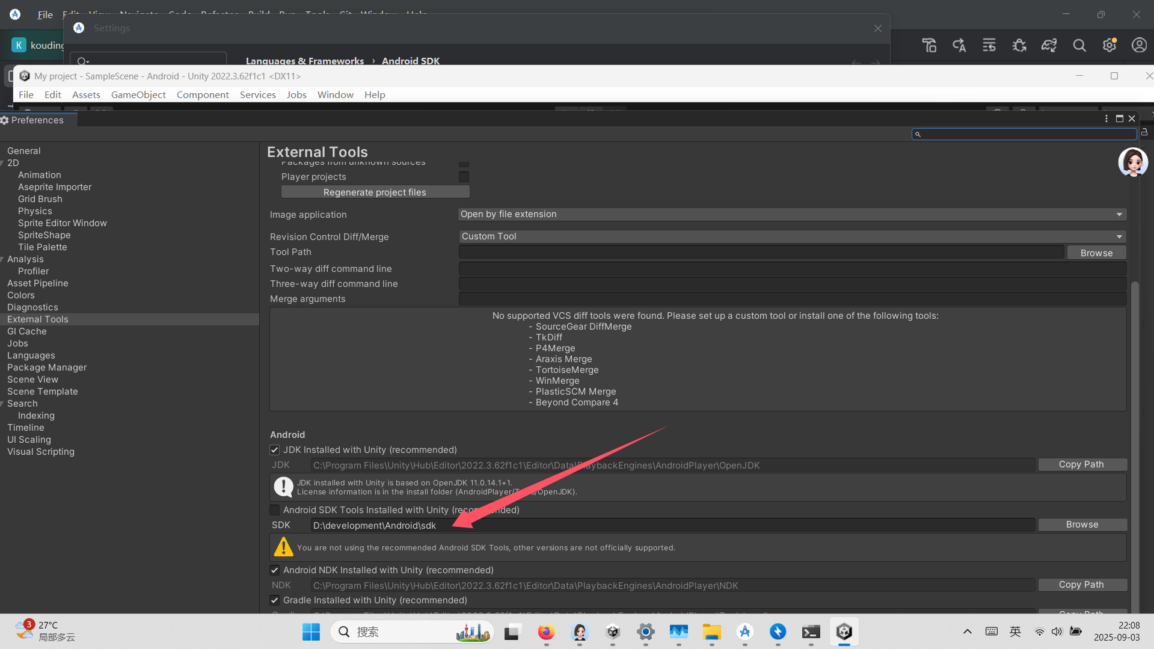The width and height of the screenshot is (1154, 649).
Task: Maximize the Unity Preferences panel
Action: pyautogui.click(x=1120, y=118)
